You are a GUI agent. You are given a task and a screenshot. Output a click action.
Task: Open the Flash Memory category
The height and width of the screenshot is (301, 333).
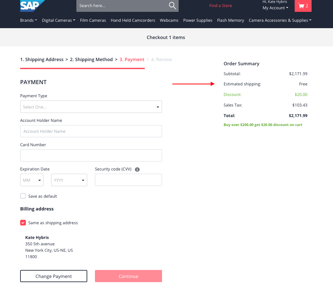(x=230, y=20)
